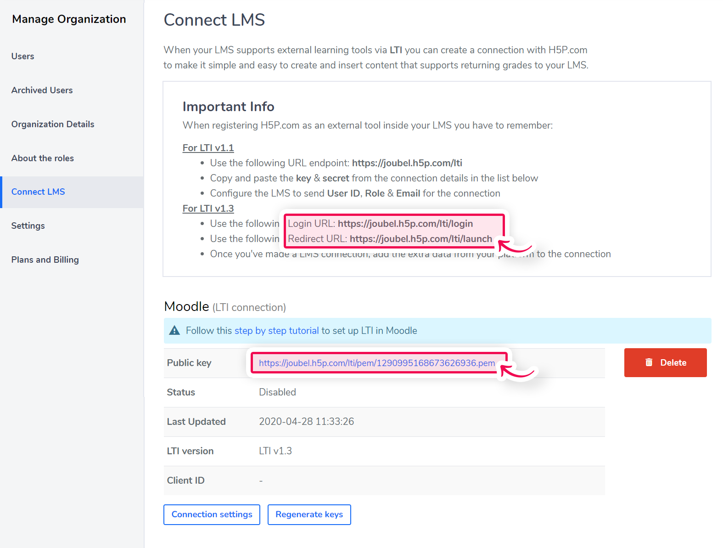Open Connection settings
723x548 pixels.
click(x=212, y=514)
